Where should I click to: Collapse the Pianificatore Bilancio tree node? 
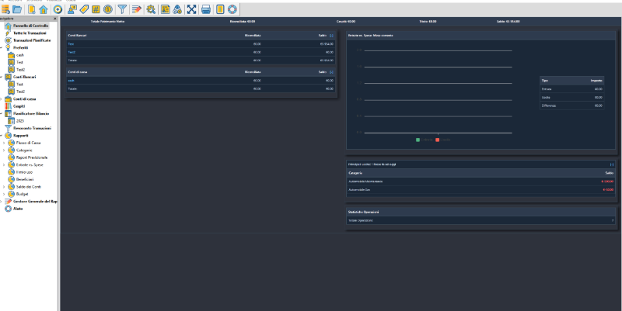pos(2,113)
